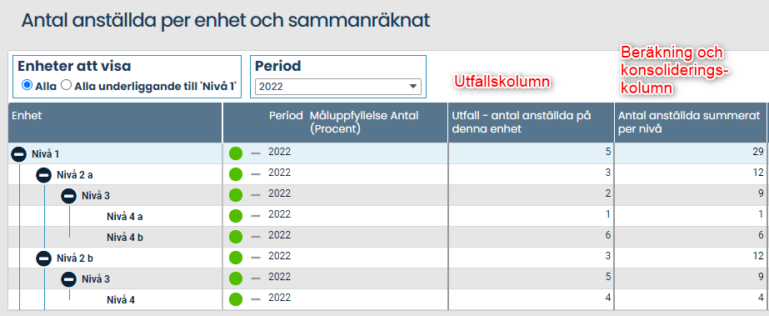Collapse the Nivå 2 a node
769x316 pixels.
click(43, 175)
